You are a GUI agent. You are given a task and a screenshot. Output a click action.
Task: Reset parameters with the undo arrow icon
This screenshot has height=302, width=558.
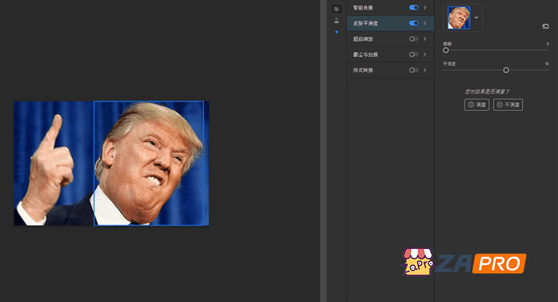click(x=545, y=27)
